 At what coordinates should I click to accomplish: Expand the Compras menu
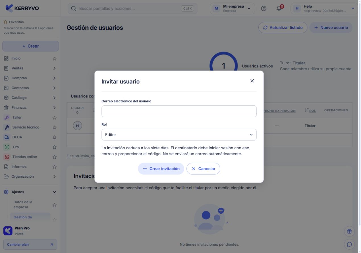click(54, 78)
